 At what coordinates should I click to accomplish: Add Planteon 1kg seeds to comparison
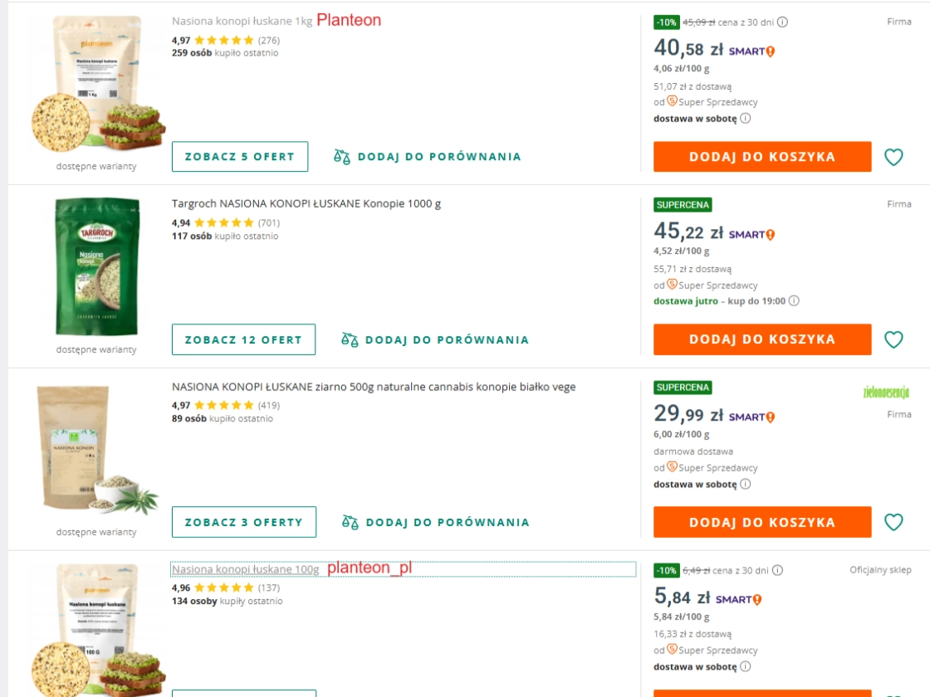pyautogui.click(x=427, y=157)
